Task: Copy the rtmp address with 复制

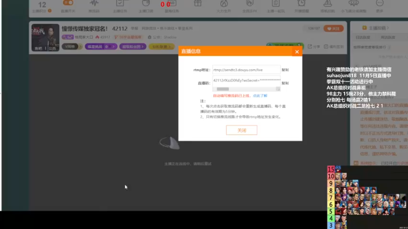Action: point(285,70)
